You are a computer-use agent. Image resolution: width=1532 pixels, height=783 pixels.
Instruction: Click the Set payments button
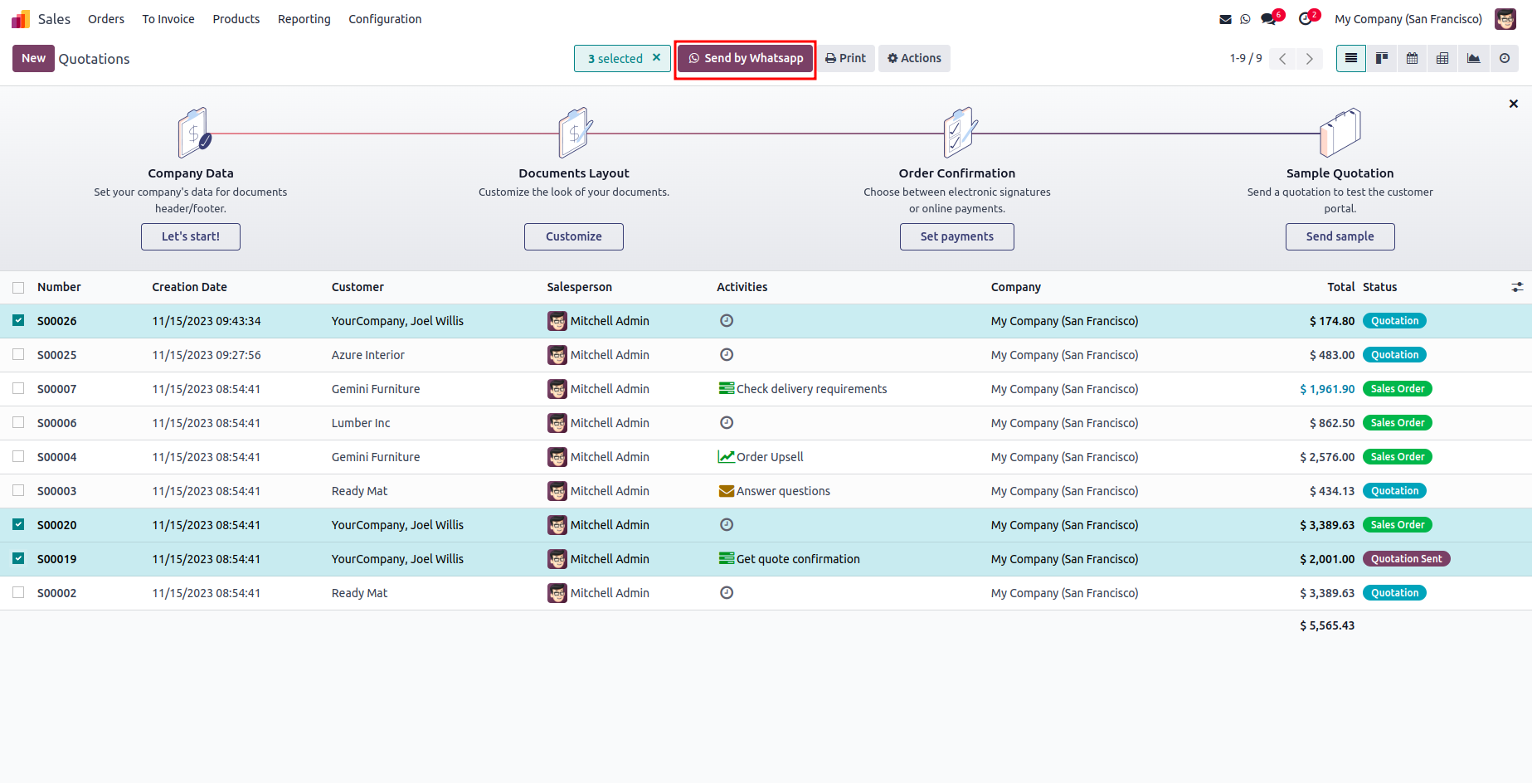point(957,236)
